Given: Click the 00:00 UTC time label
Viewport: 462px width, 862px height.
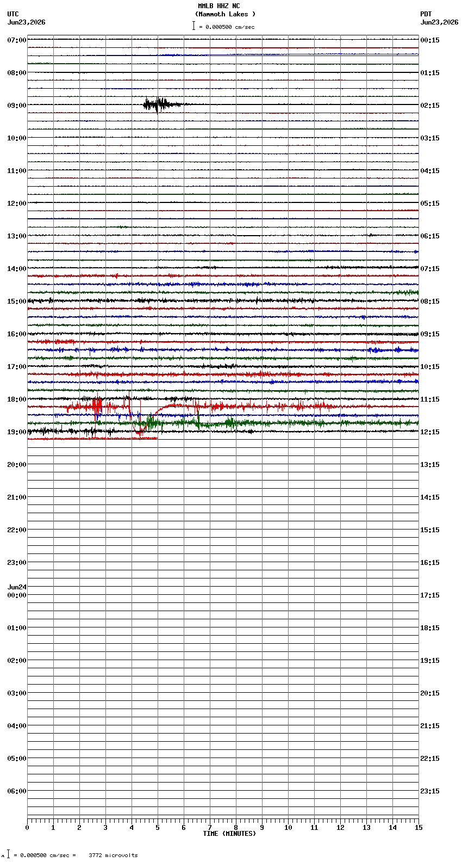Looking at the screenshot, I should [17, 595].
